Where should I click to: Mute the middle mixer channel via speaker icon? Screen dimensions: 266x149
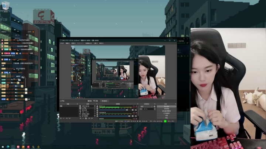click(133, 116)
